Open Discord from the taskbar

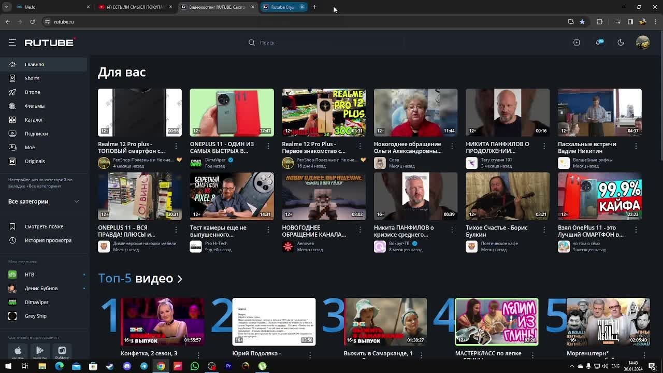127,366
